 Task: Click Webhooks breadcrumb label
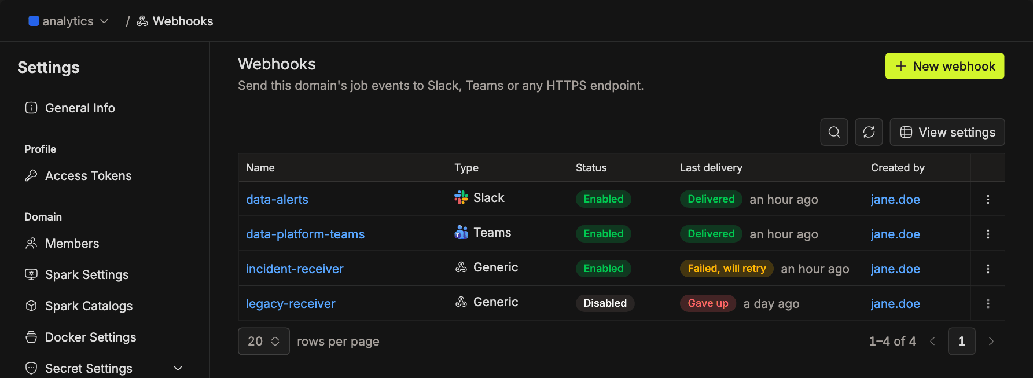coord(183,21)
